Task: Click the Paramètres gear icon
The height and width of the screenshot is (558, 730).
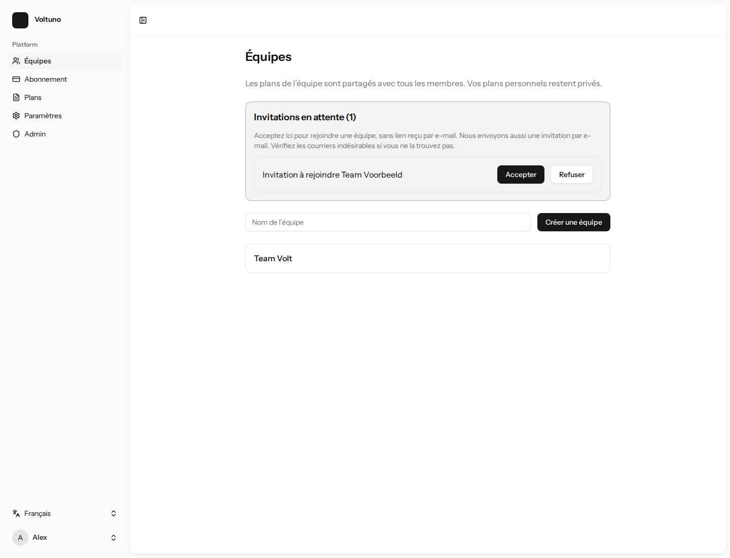Action: (x=16, y=116)
